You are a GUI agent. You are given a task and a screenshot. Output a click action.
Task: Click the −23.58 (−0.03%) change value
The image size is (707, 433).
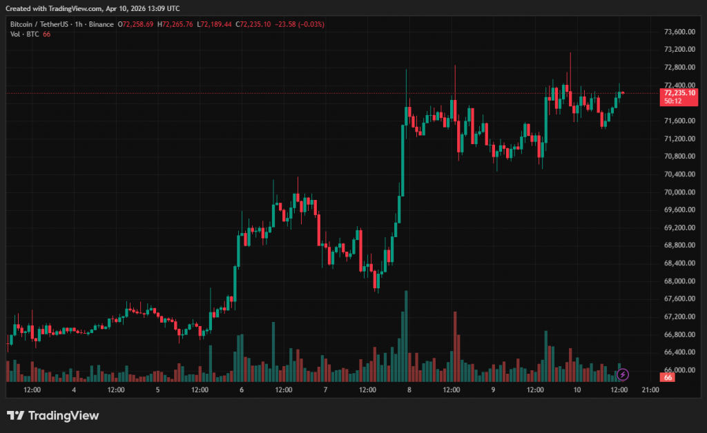[x=300, y=24]
